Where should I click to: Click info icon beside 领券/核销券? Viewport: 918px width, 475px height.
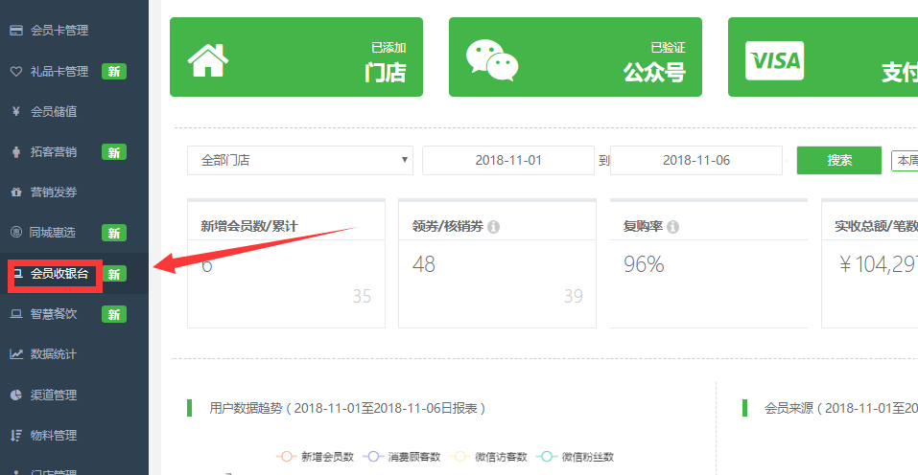(x=494, y=227)
